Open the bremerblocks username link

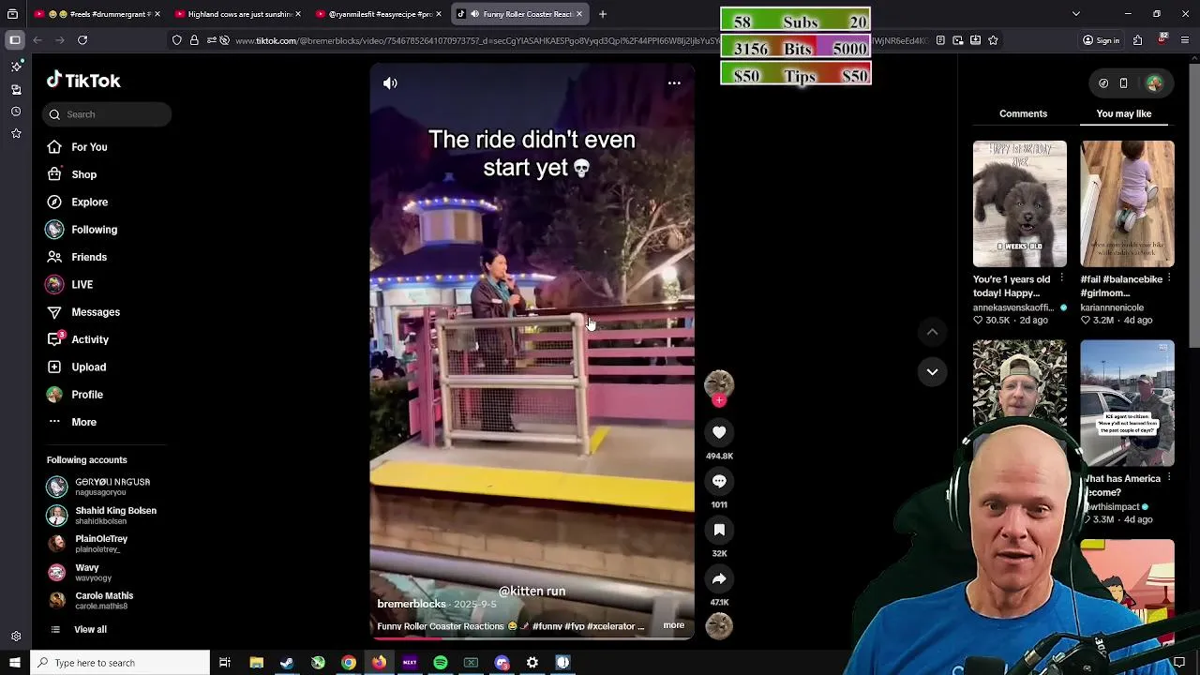click(x=411, y=605)
